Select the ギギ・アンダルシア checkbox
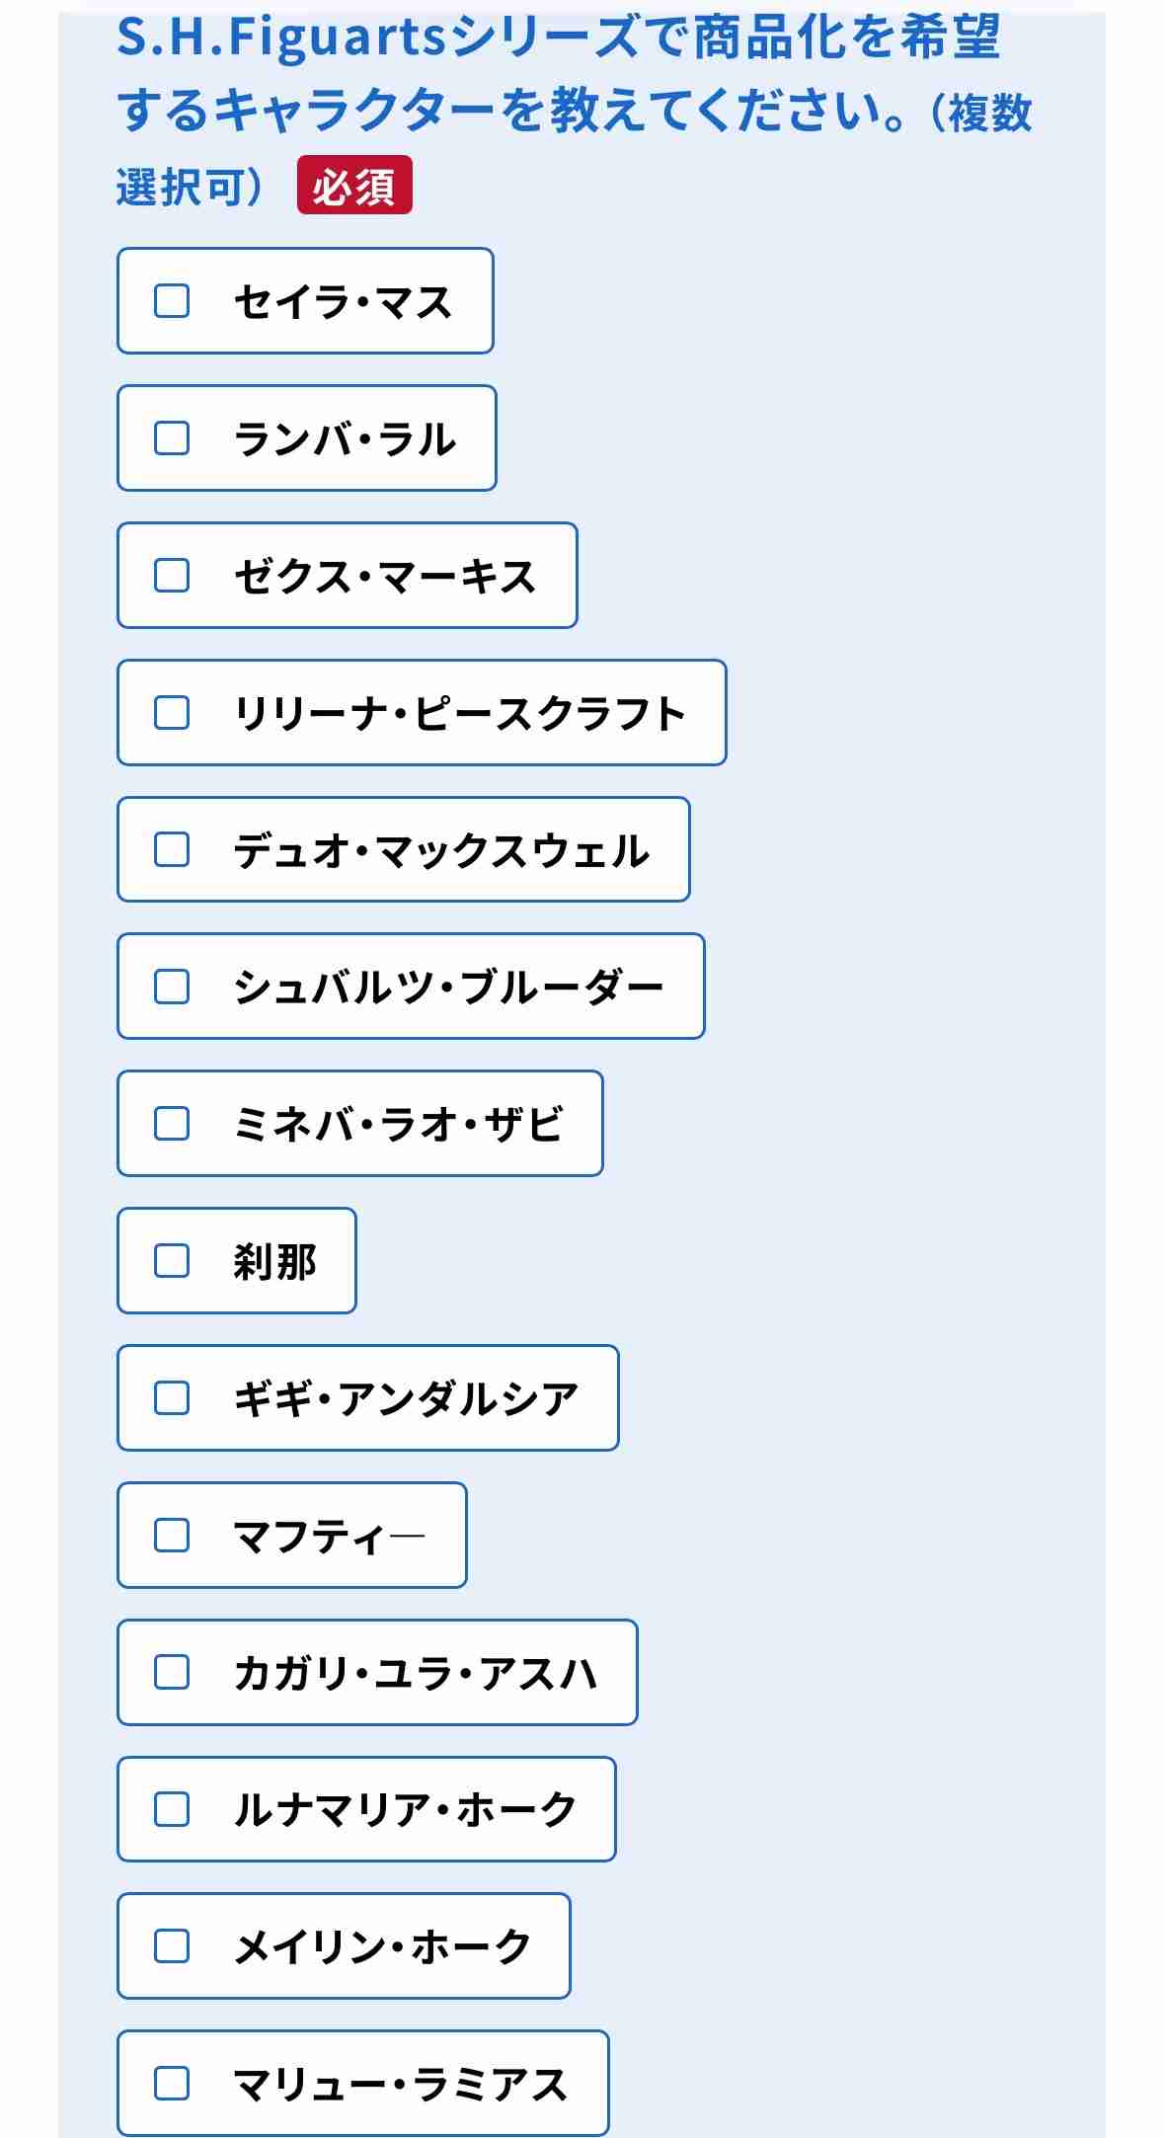This screenshot has width=1164, height=2138. [172, 1398]
